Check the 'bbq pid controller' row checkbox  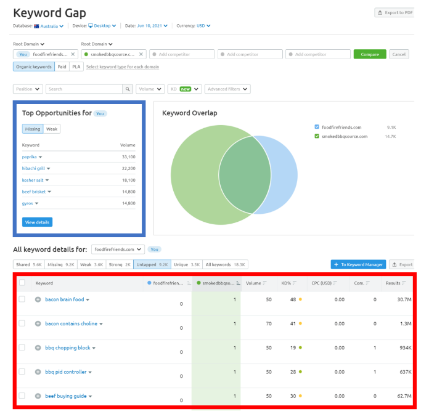22,371
